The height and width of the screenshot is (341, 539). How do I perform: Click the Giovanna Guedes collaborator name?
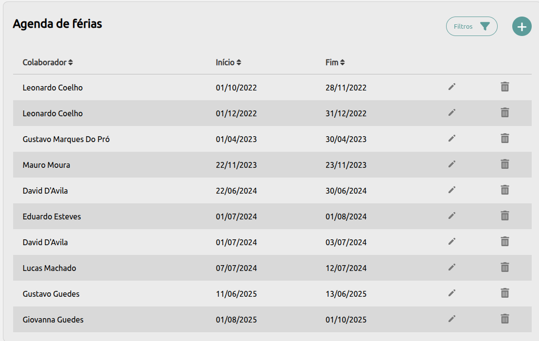tap(53, 320)
